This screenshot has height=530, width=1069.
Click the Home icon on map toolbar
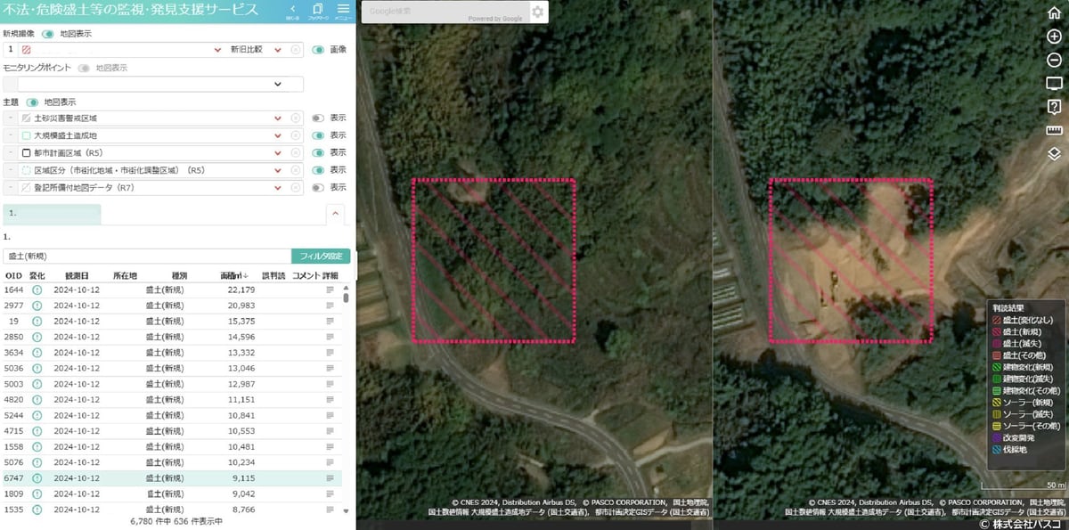coord(1054,13)
